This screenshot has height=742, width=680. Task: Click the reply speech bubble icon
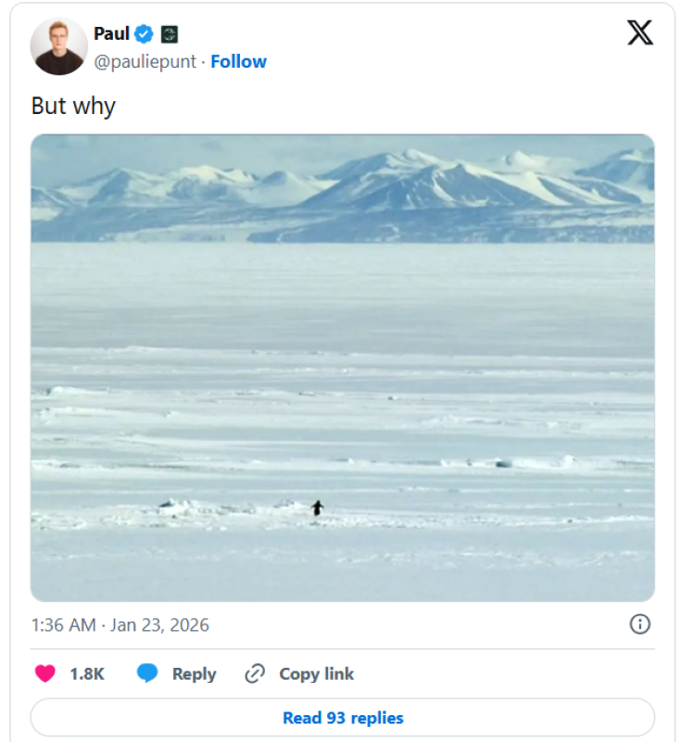pyautogui.click(x=147, y=673)
